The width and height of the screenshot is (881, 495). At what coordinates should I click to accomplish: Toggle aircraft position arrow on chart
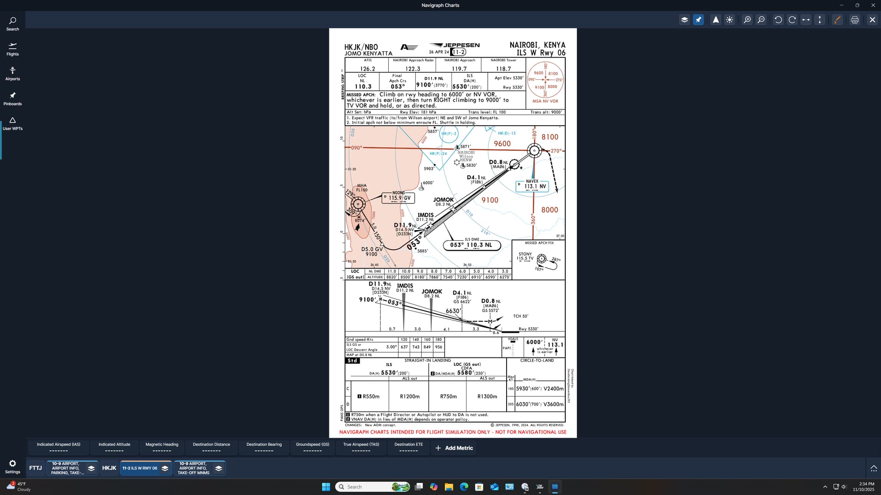(715, 20)
